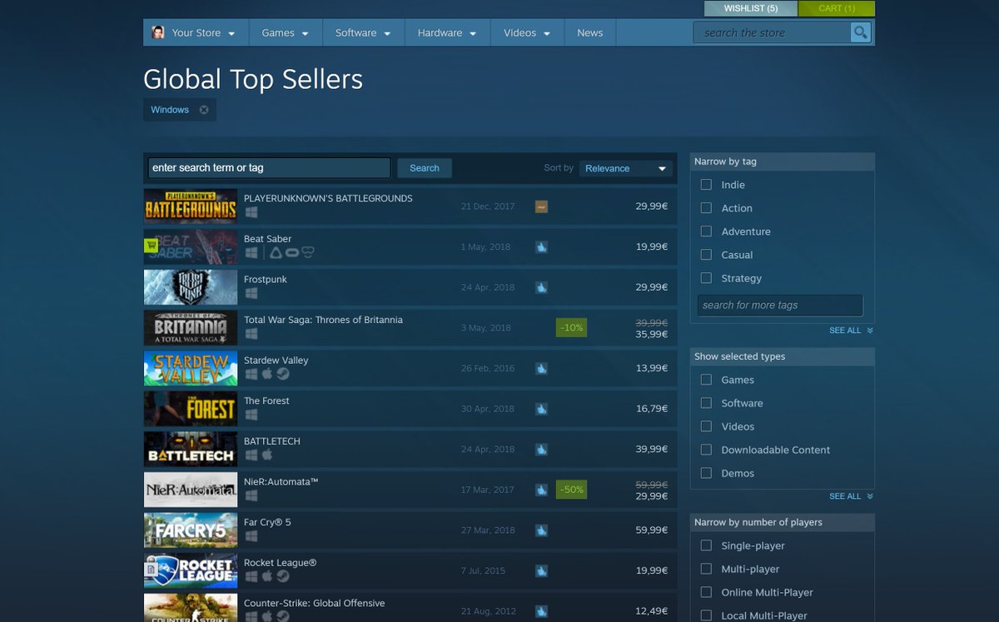The height and width of the screenshot is (622, 999).
Task: Check the Casual tag checkbox
Action: (x=706, y=255)
